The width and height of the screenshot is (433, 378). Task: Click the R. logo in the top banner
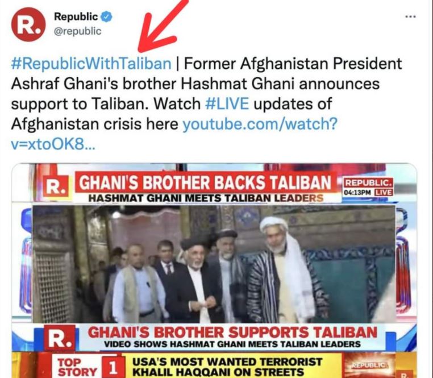[56, 186]
